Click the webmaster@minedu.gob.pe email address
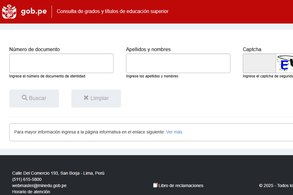293x195 pixels. point(39,186)
